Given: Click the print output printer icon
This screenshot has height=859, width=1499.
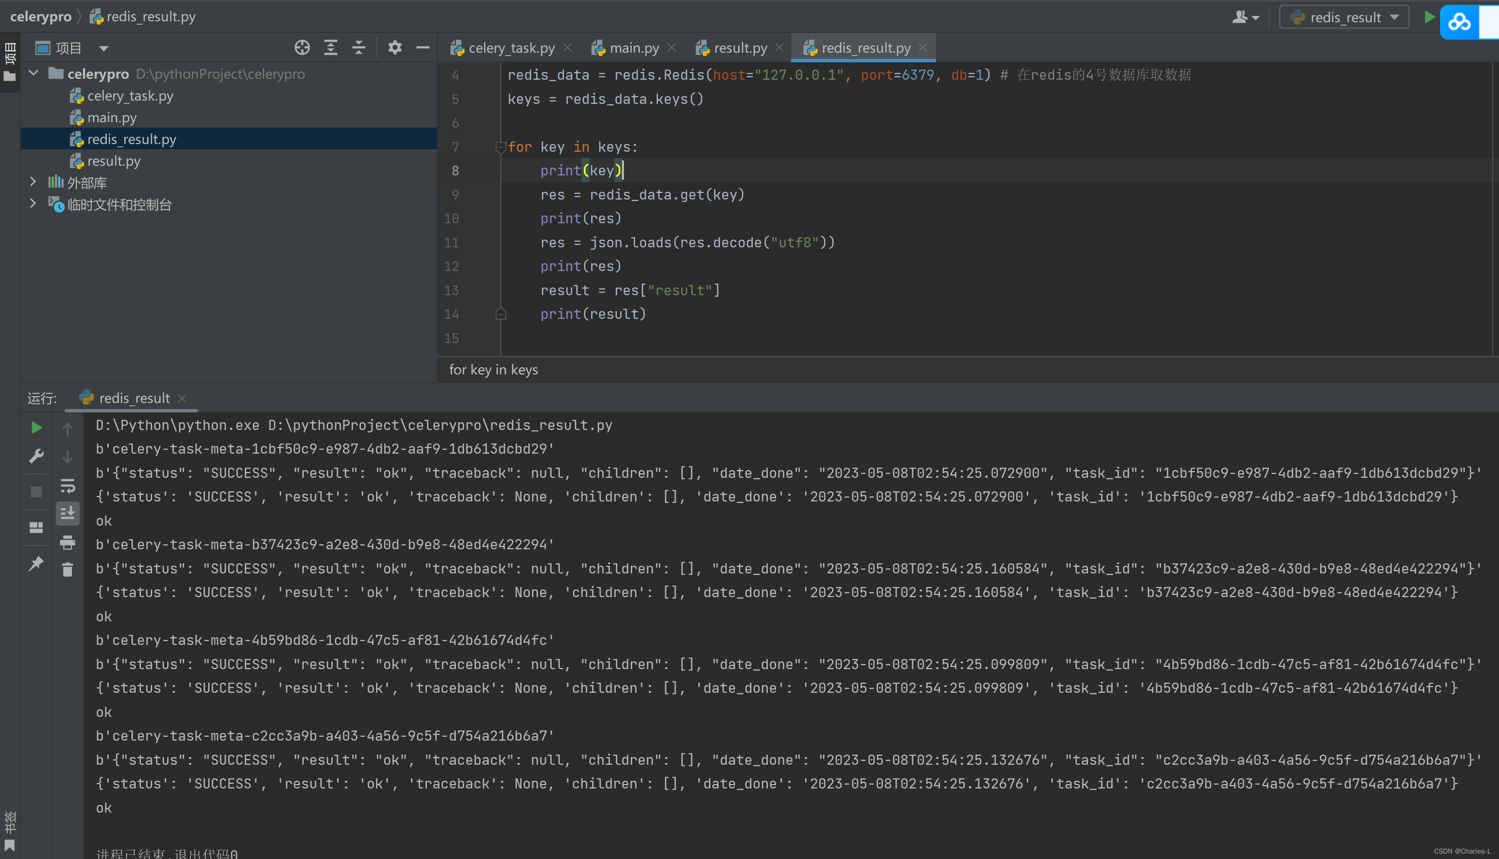Looking at the screenshot, I should coord(68,542).
